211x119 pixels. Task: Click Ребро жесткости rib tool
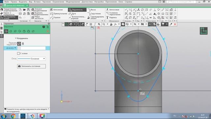[x=38, y=18]
